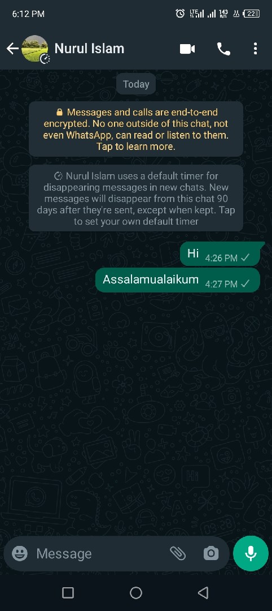
Task: Open emoji picker in message bar
Action: [x=20, y=553]
